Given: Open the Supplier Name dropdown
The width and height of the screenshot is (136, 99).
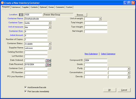Looking at the screenshot, I should pos(50,48).
